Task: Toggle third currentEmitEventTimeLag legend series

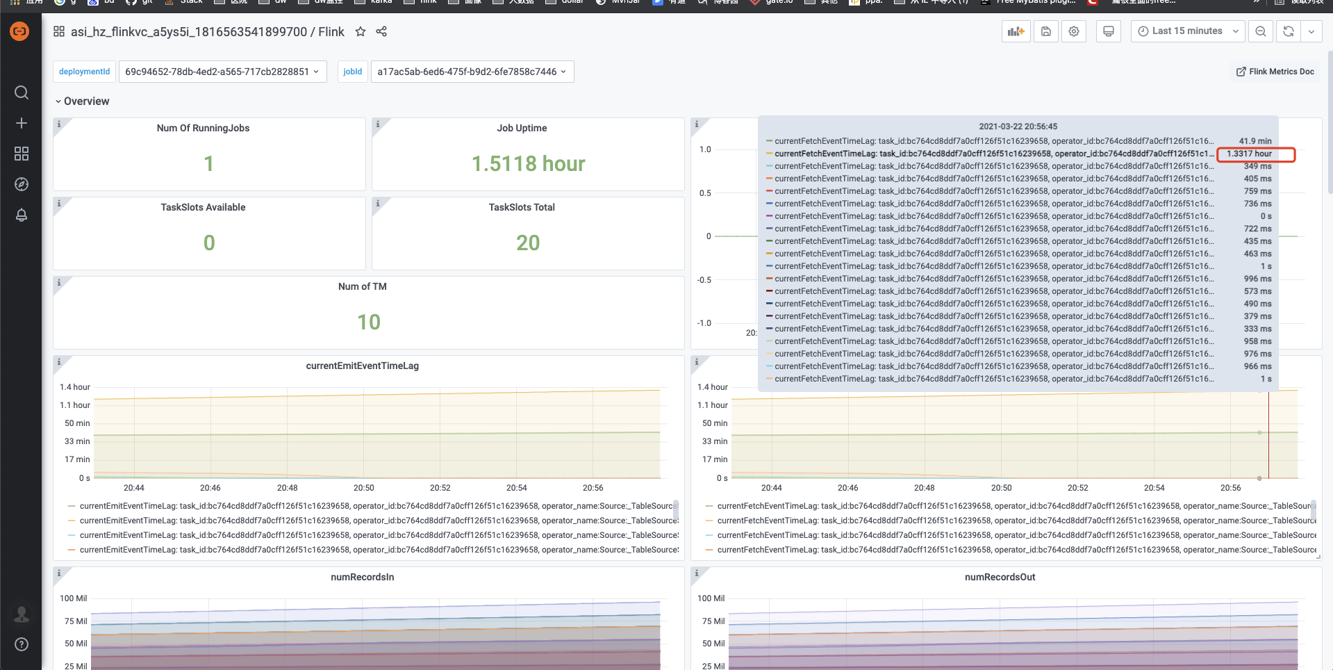Action: coord(379,535)
